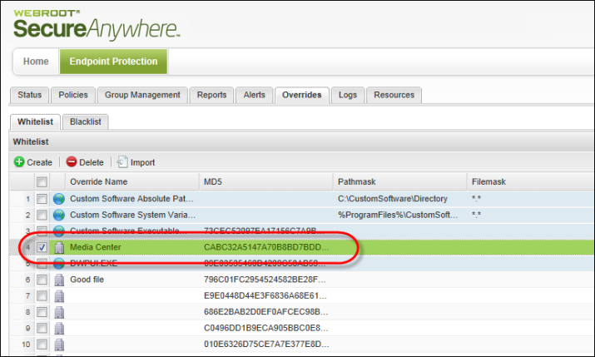This screenshot has height=357, width=595.
Task: Check the box for row 1
Action: [42, 199]
